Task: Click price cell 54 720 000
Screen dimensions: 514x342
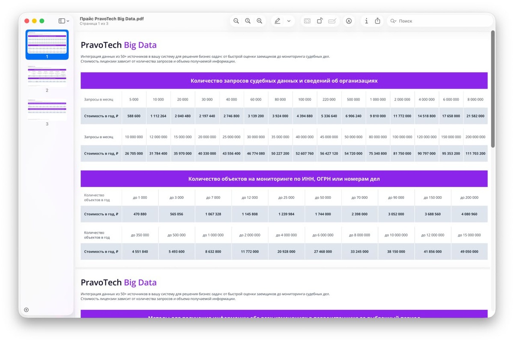Action: pyautogui.click(x=353, y=153)
